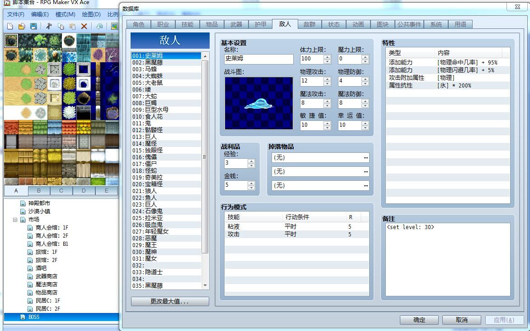Open second 掉落物品 (无) selector ellipsis
530x331 pixels.
click(x=366, y=172)
